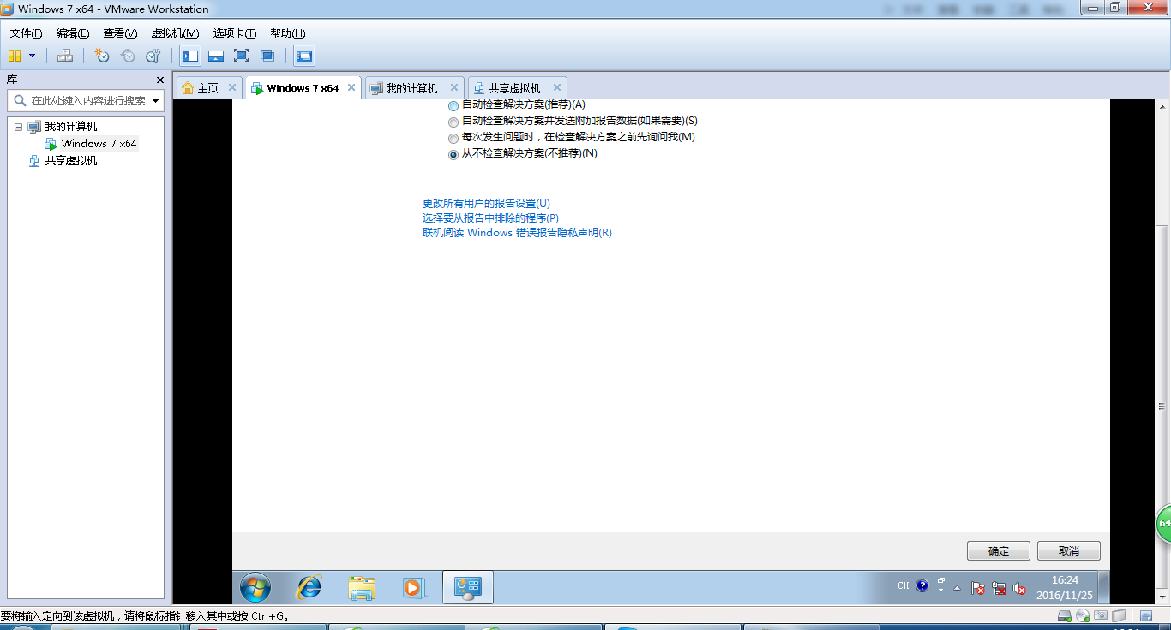
Task: Open the 选项卡(T) menu
Action: pos(235,33)
